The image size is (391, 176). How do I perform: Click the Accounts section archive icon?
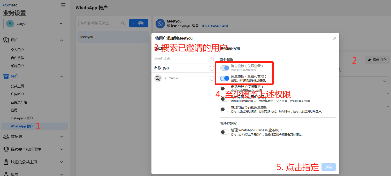pyautogui.click(x=6, y=76)
